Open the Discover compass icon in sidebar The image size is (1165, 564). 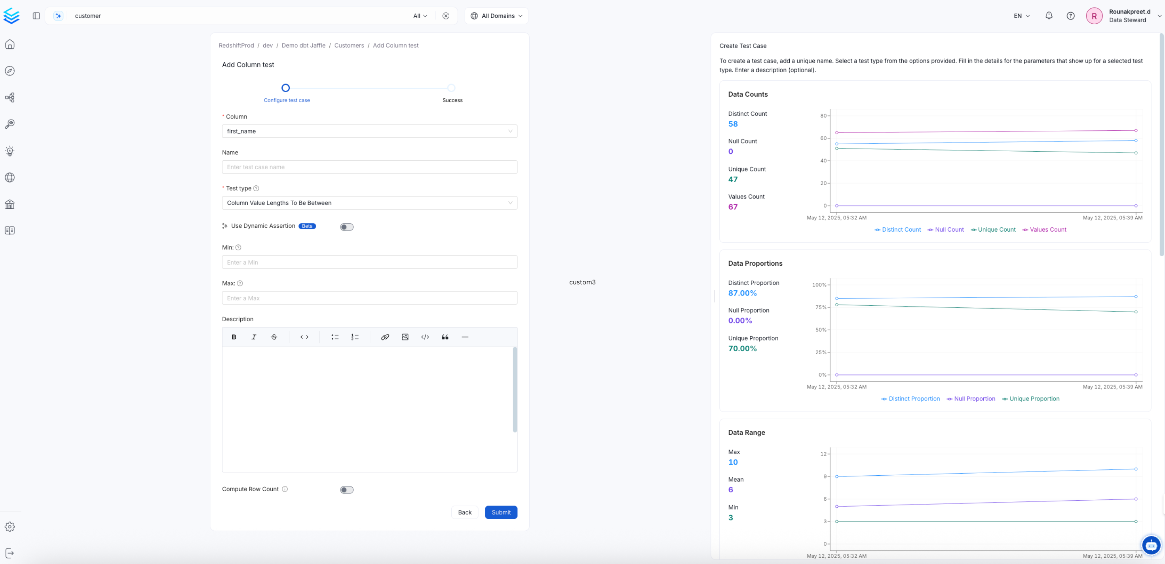tap(10, 70)
